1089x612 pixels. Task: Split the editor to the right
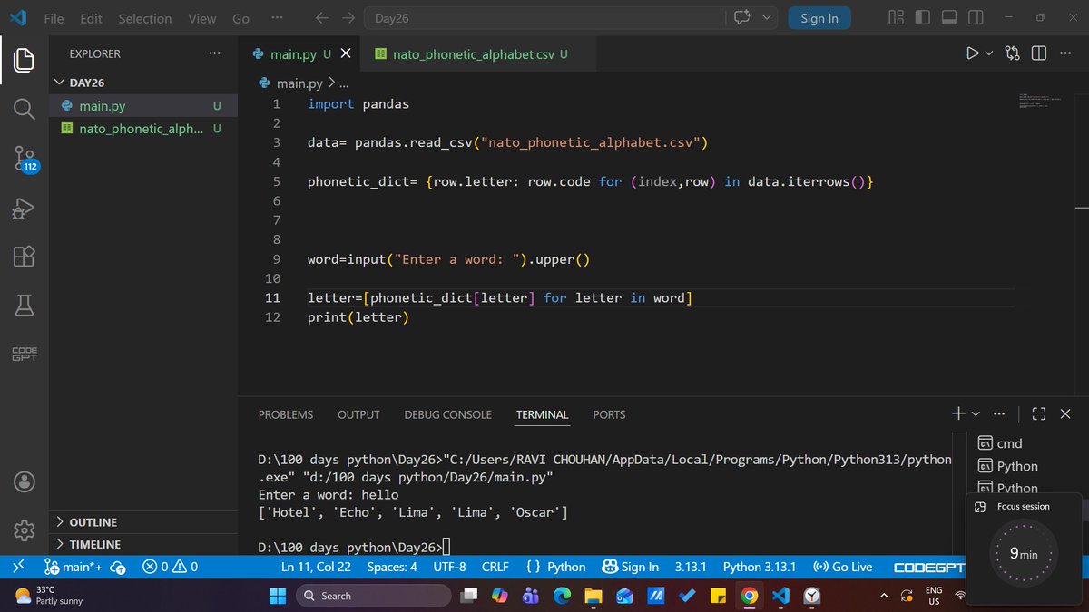(1038, 53)
